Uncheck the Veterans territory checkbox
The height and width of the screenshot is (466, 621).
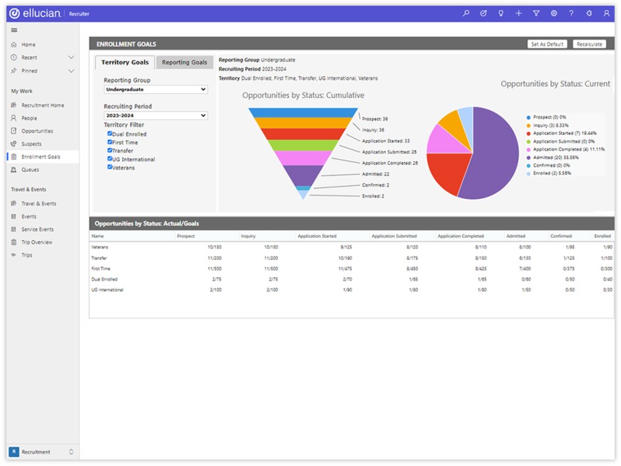[x=110, y=168]
